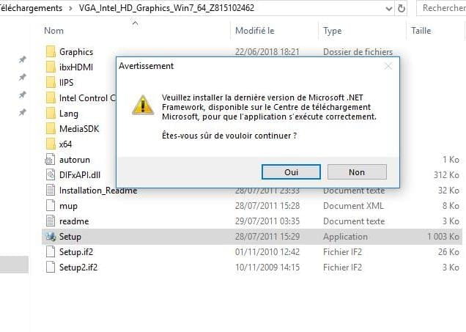Select the DIFxAPI.dll file icon

pos(51,175)
